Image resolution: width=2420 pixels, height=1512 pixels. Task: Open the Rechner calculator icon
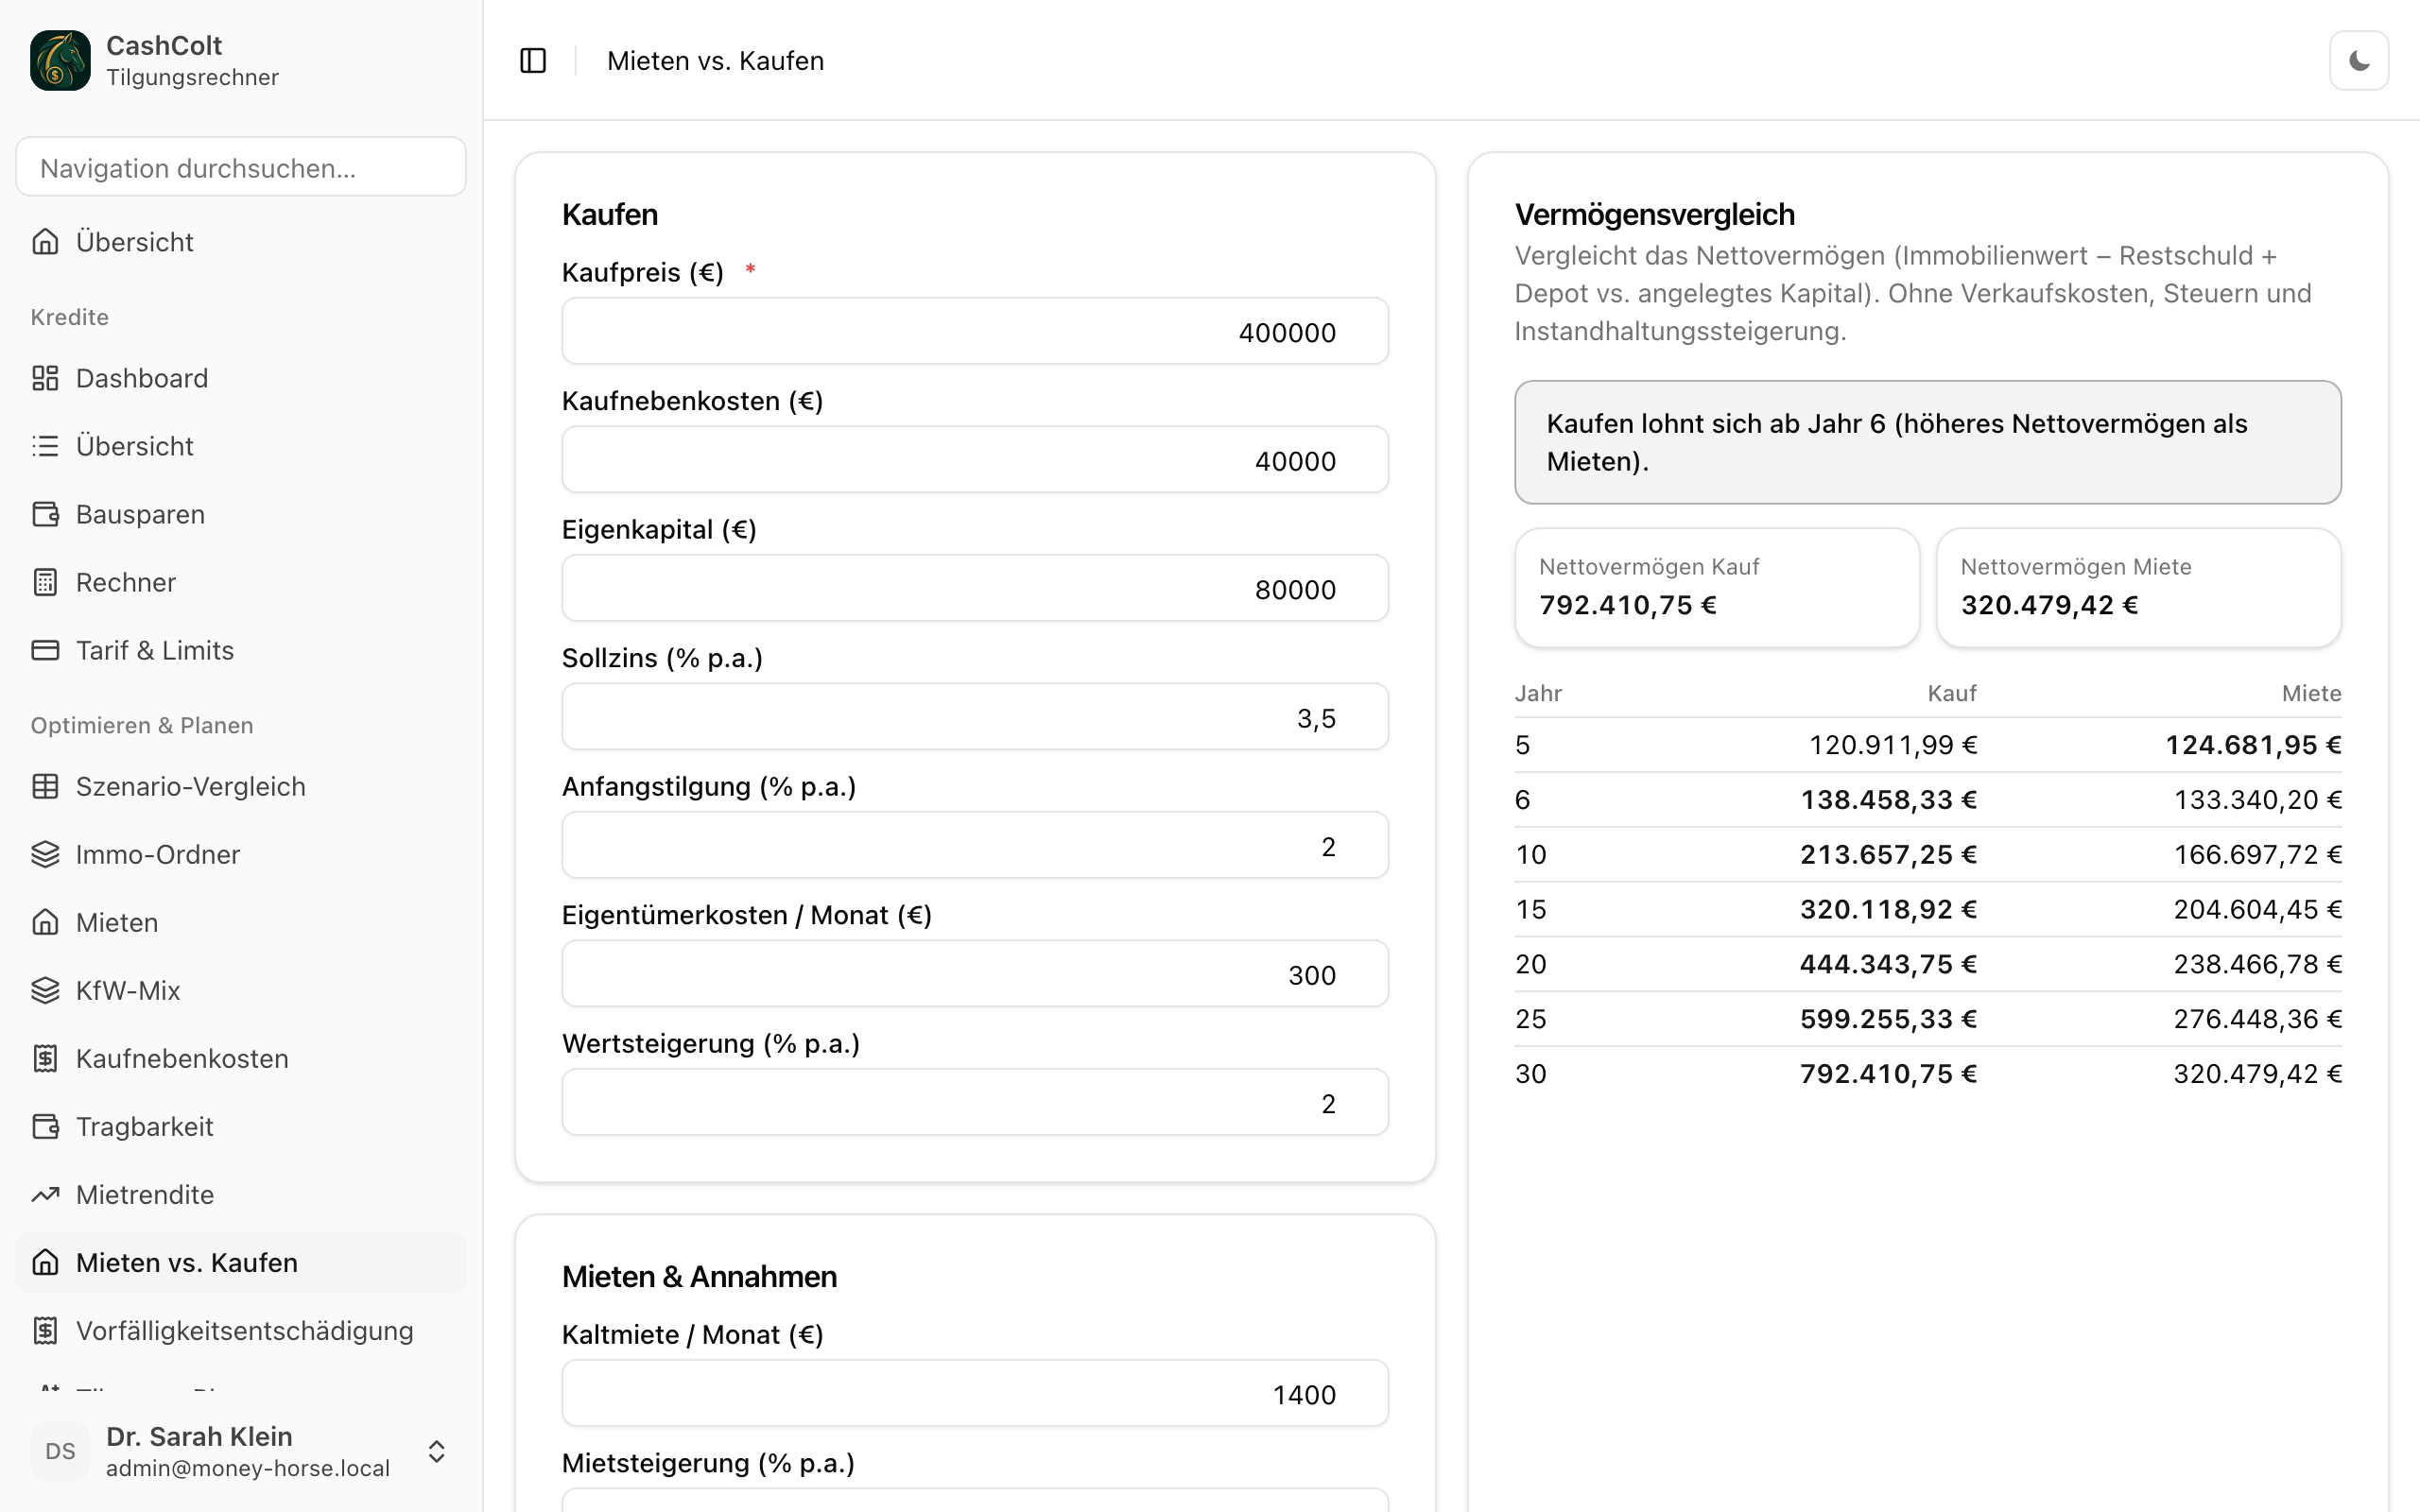(x=45, y=582)
